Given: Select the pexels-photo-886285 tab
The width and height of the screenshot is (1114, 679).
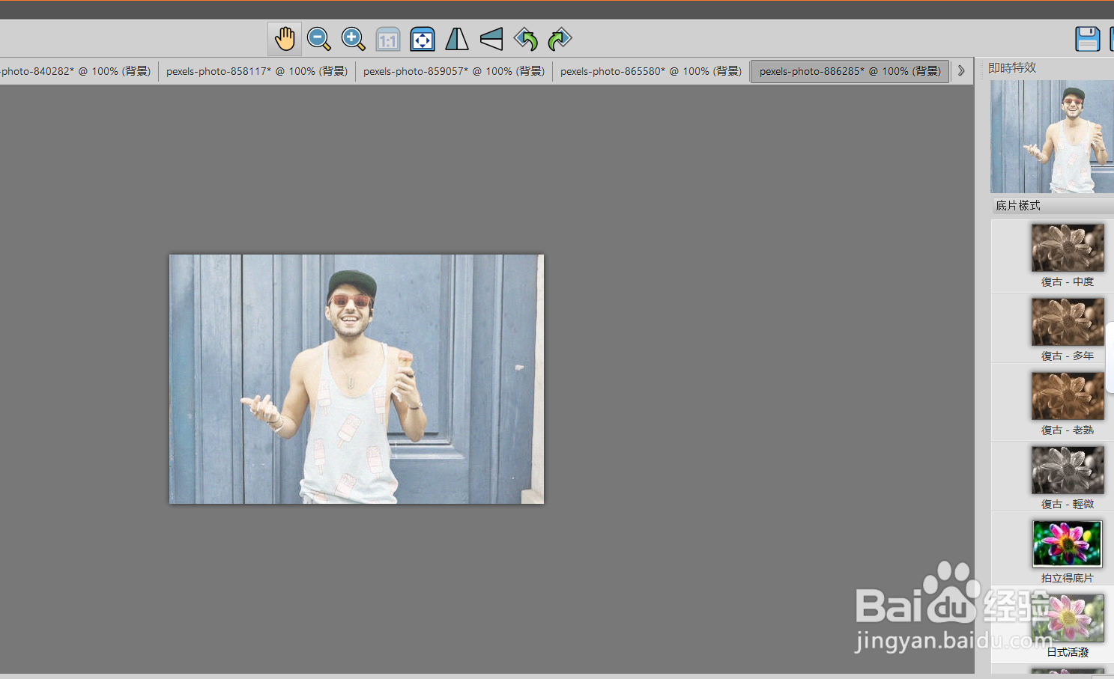Looking at the screenshot, I should (x=850, y=71).
